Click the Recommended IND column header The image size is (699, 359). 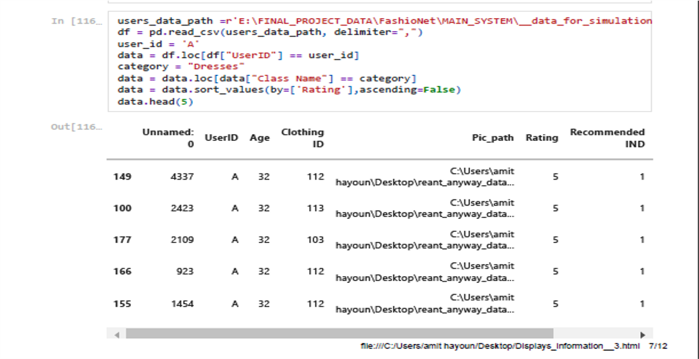pos(607,138)
